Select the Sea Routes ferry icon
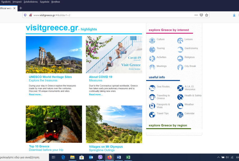The width and height of the screenshot is (239, 161). click(x=152, y=88)
